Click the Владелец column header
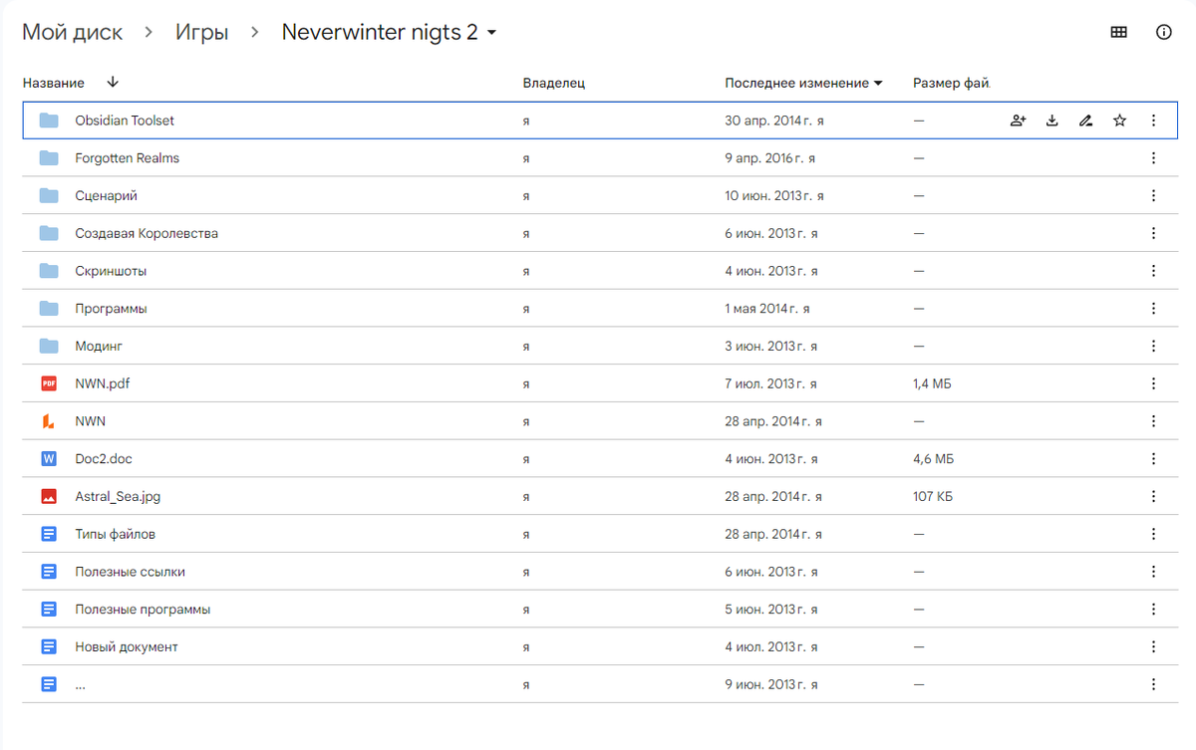 click(x=553, y=83)
